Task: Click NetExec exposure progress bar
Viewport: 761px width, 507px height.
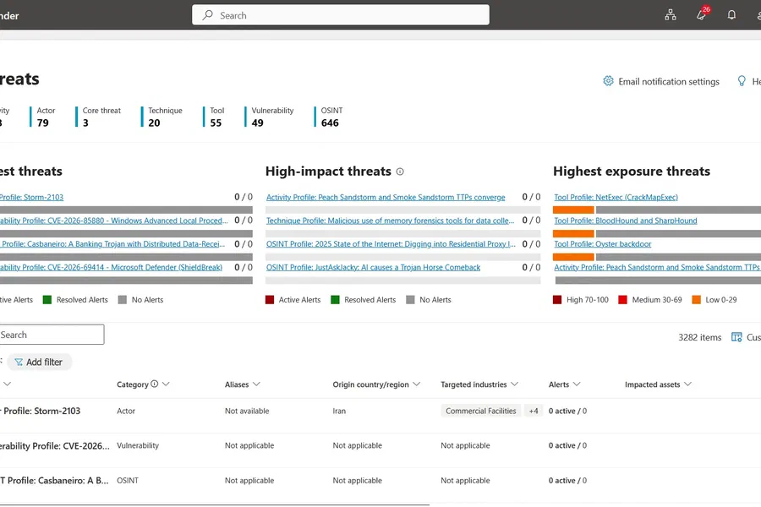Action: (x=657, y=210)
